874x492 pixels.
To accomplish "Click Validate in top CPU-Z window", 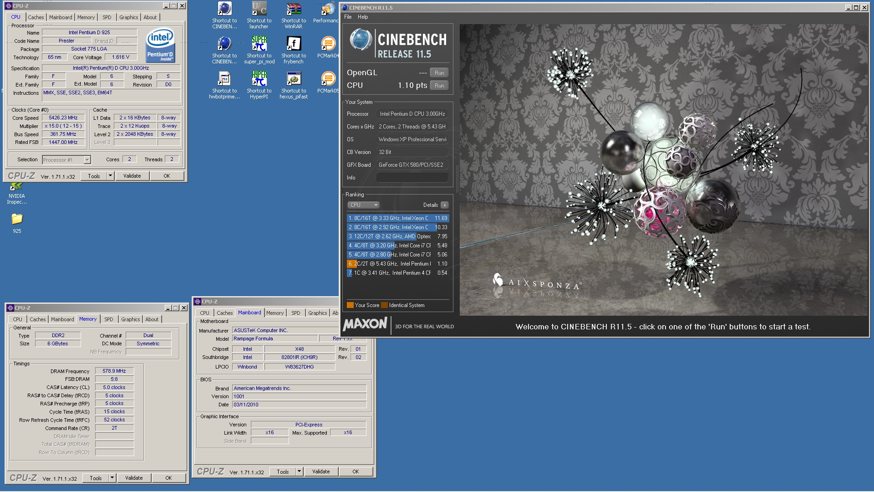I will coord(132,176).
